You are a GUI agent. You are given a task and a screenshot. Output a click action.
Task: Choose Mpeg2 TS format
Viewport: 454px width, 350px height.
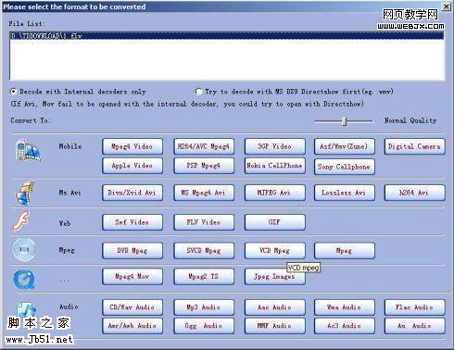[204, 277]
